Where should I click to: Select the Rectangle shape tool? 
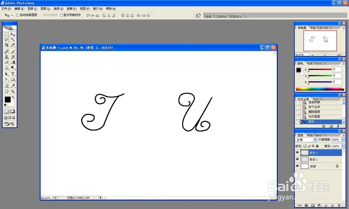click(13, 79)
